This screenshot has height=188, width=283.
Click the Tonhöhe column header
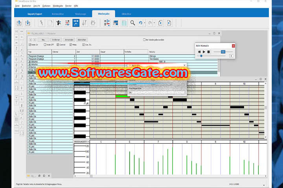click(x=136, y=52)
